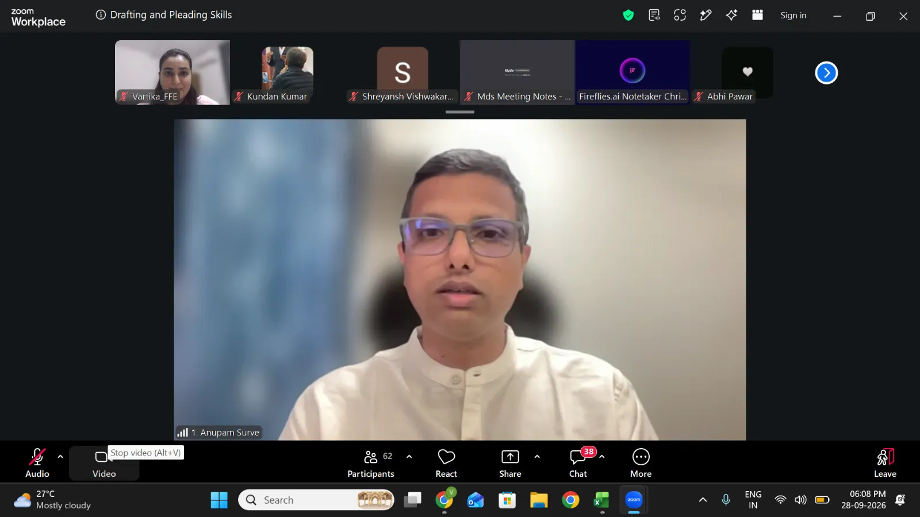Toggle the taskbar microphone indicator
This screenshot has width=920, height=517.
click(726, 500)
